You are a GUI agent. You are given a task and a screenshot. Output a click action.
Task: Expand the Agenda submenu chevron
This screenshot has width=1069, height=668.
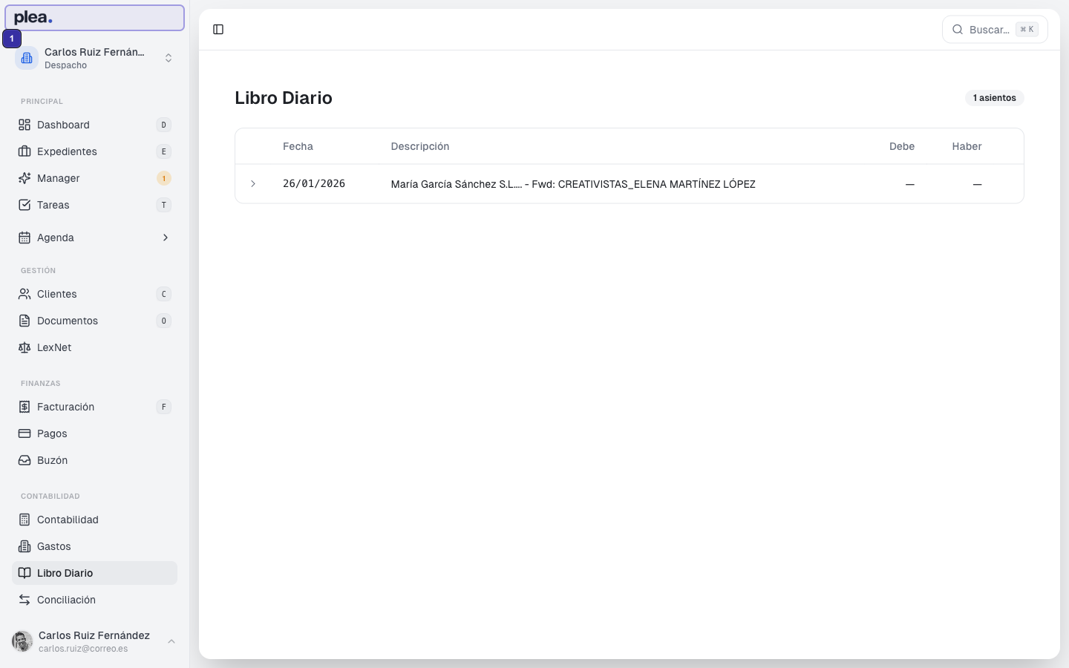(x=166, y=238)
